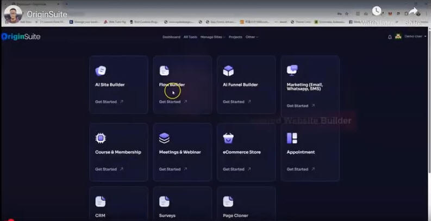Click Get Started under eCommerce Store

[233, 169]
